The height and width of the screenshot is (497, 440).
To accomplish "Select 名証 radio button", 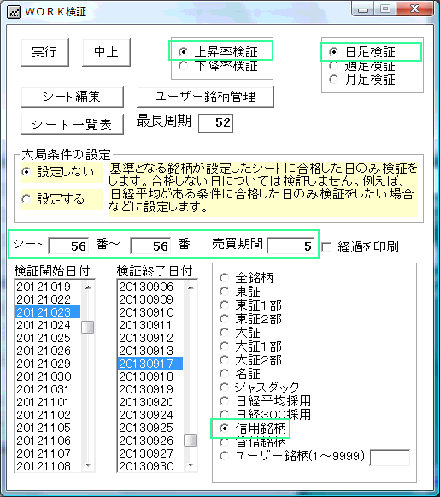I will click(240, 373).
